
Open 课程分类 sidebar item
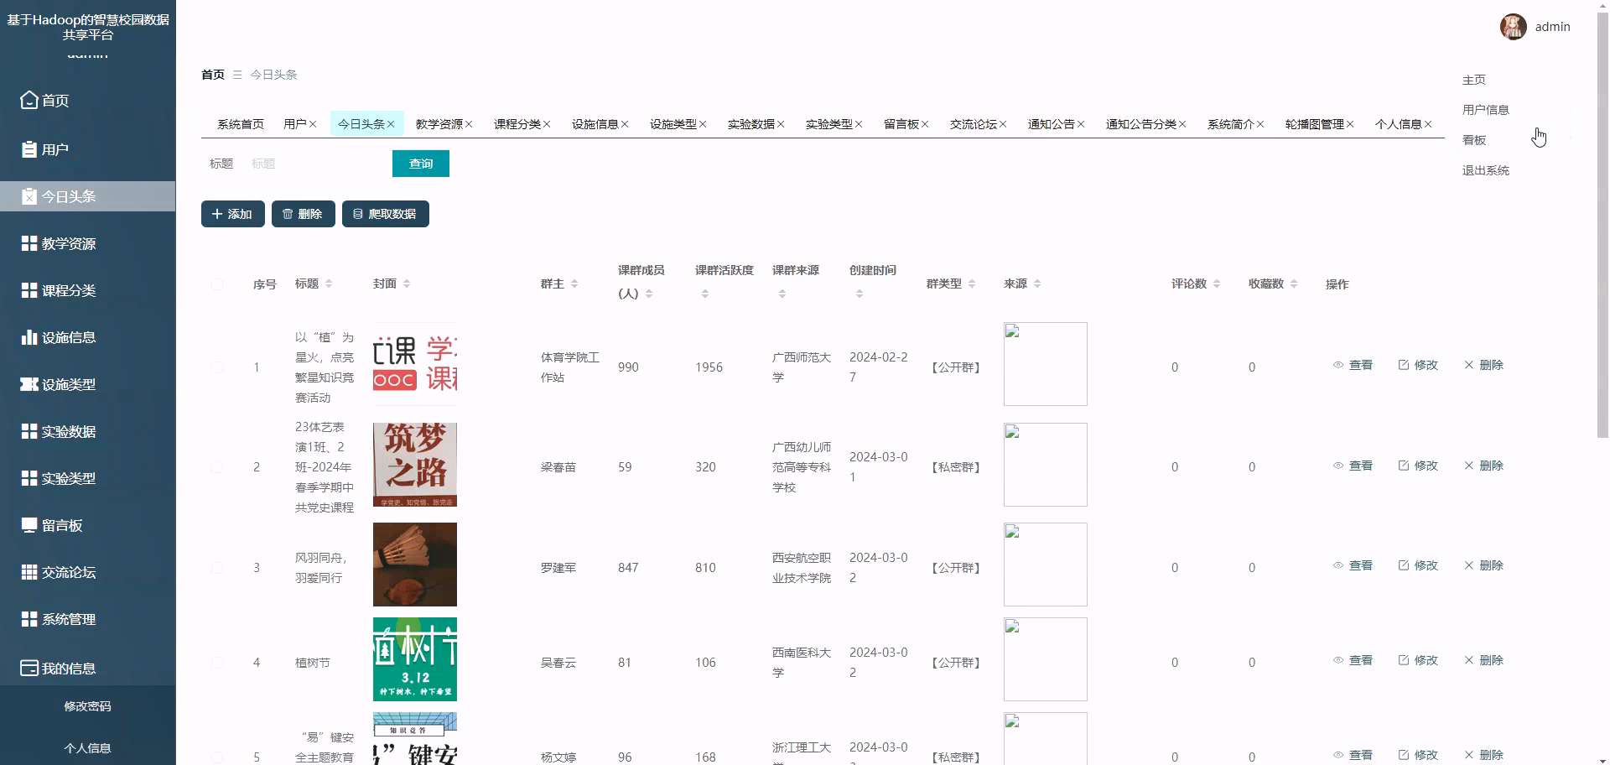point(87,290)
